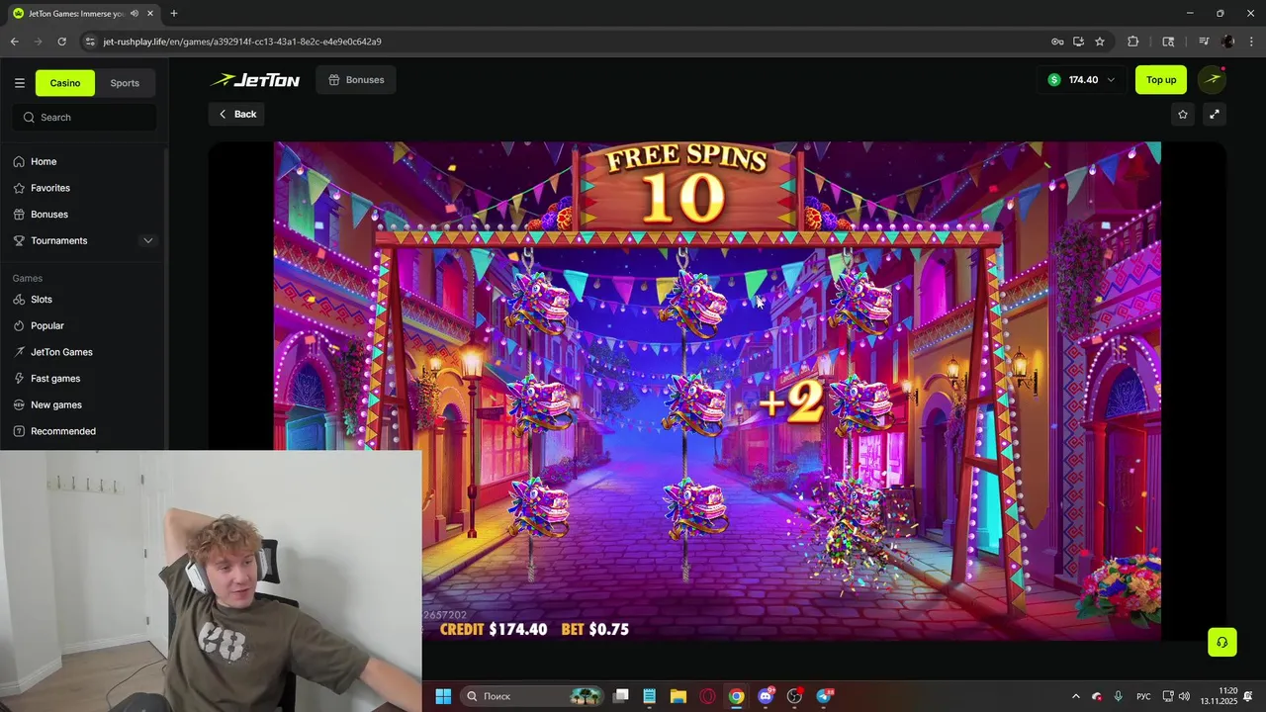Show hidden system tray icons
This screenshot has width=1266, height=712.
pos(1076,696)
